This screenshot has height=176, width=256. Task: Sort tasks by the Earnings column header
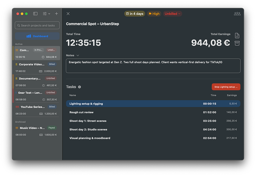click(232, 95)
